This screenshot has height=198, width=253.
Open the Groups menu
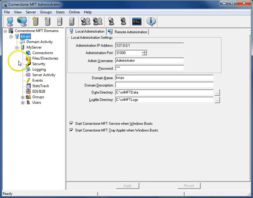pos(46,12)
